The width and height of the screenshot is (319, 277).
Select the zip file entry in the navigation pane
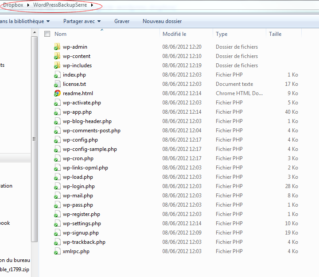pyautogui.click(x=15, y=269)
